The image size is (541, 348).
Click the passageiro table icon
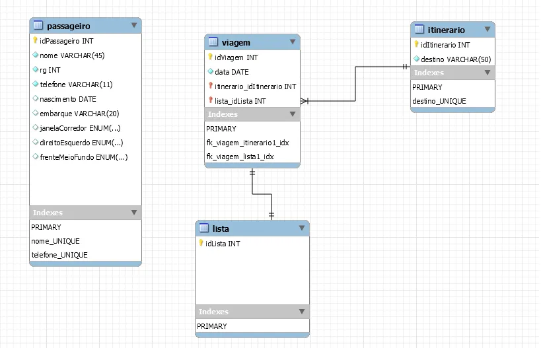38,26
